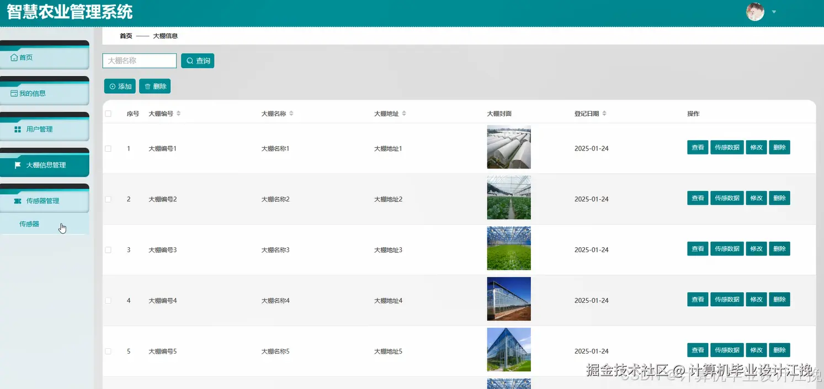Open the 传感器 submenu item

coord(44,224)
